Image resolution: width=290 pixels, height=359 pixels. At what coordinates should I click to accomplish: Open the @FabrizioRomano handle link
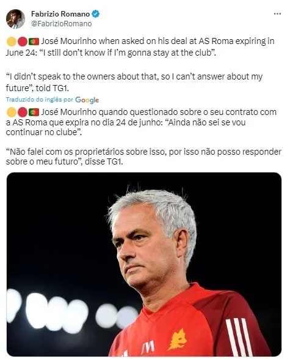61,24
